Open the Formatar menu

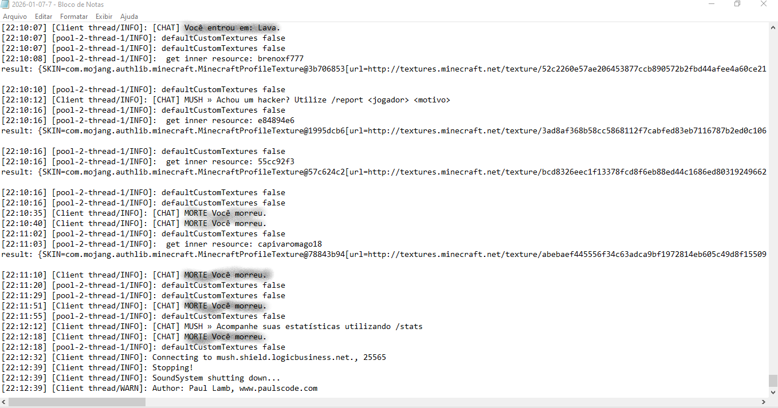(x=74, y=17)
